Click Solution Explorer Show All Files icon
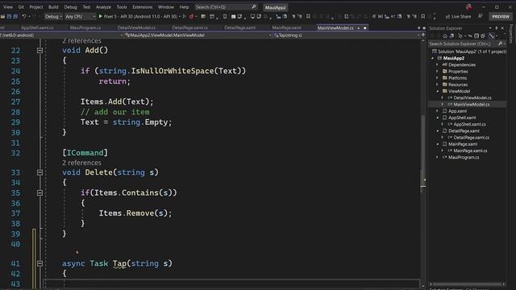 pos(483,35)
